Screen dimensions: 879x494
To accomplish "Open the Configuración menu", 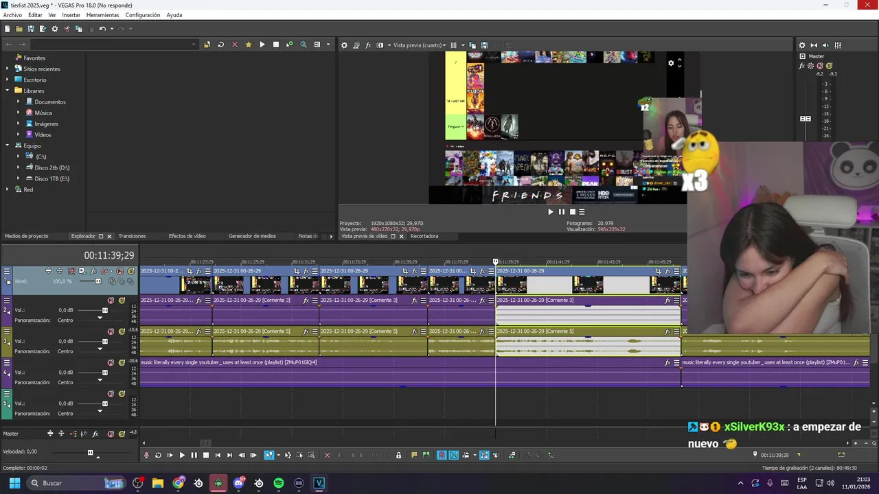I will (x=143, y=15).
